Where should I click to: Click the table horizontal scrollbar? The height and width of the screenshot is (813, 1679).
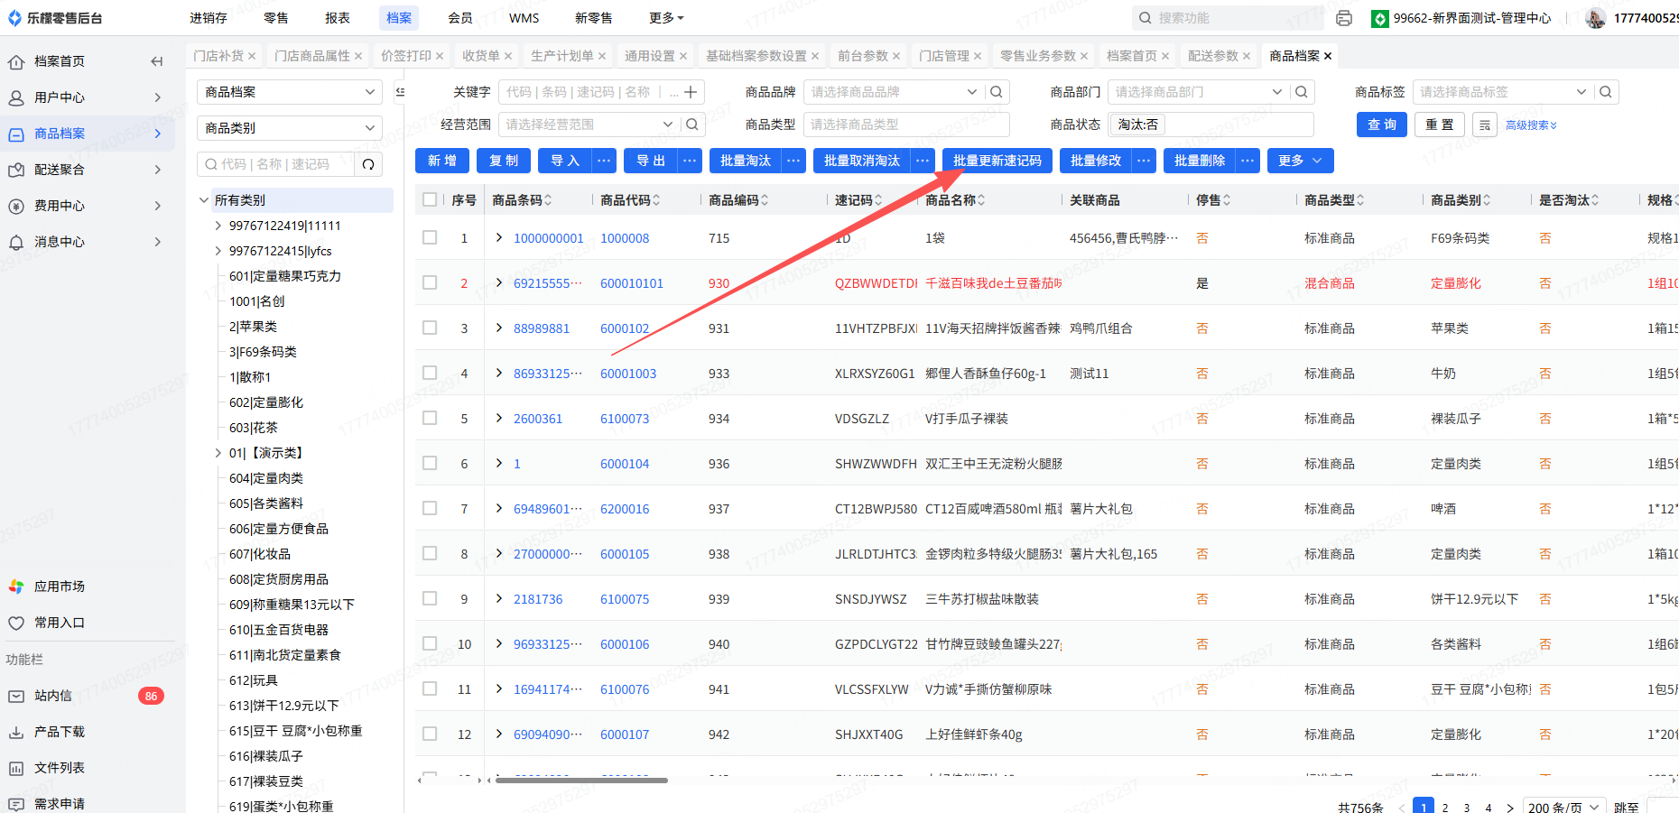[581, 781]
